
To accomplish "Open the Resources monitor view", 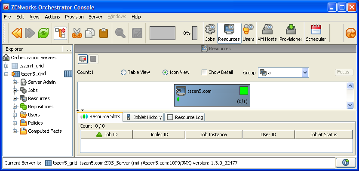I will pos(229,33).
